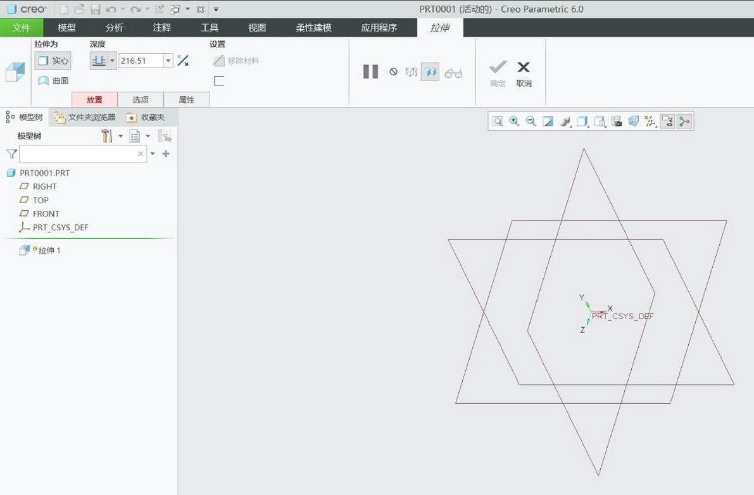Open the 文件夹浏览器 tab
The image size is (754, 495).
point(85,116)
